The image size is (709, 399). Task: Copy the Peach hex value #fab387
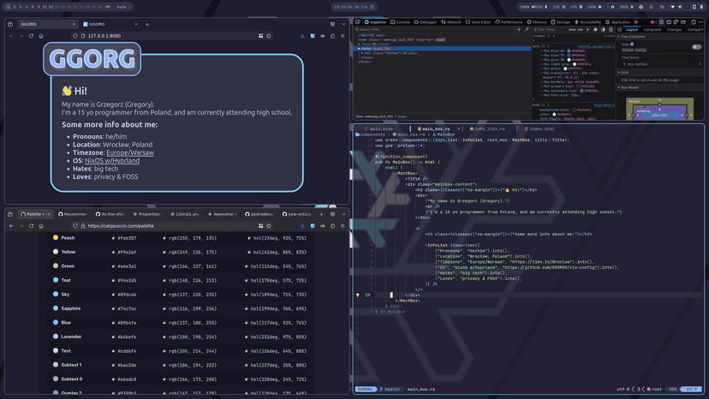click(x=127, y=238)
